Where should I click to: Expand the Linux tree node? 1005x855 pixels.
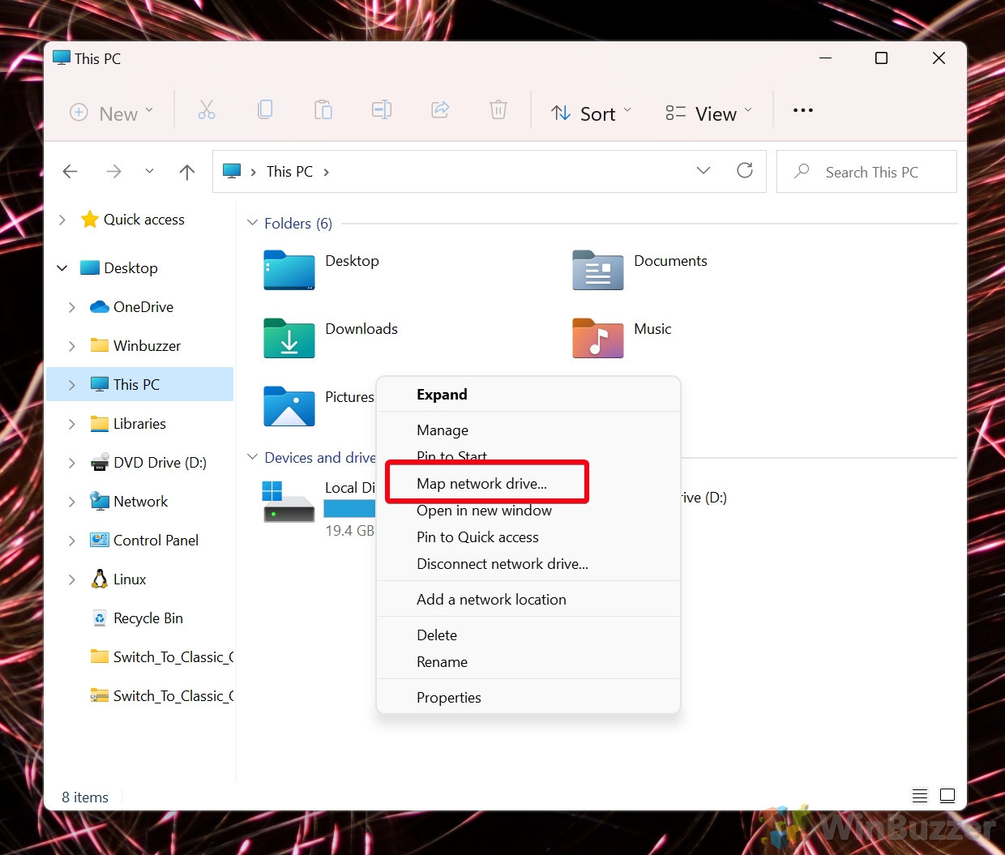(x=72, y=579)
